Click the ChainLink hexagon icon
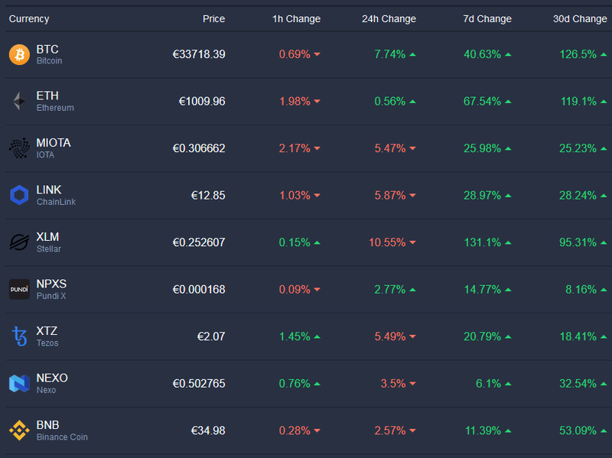The image size is (612, 458). point(19,196)
